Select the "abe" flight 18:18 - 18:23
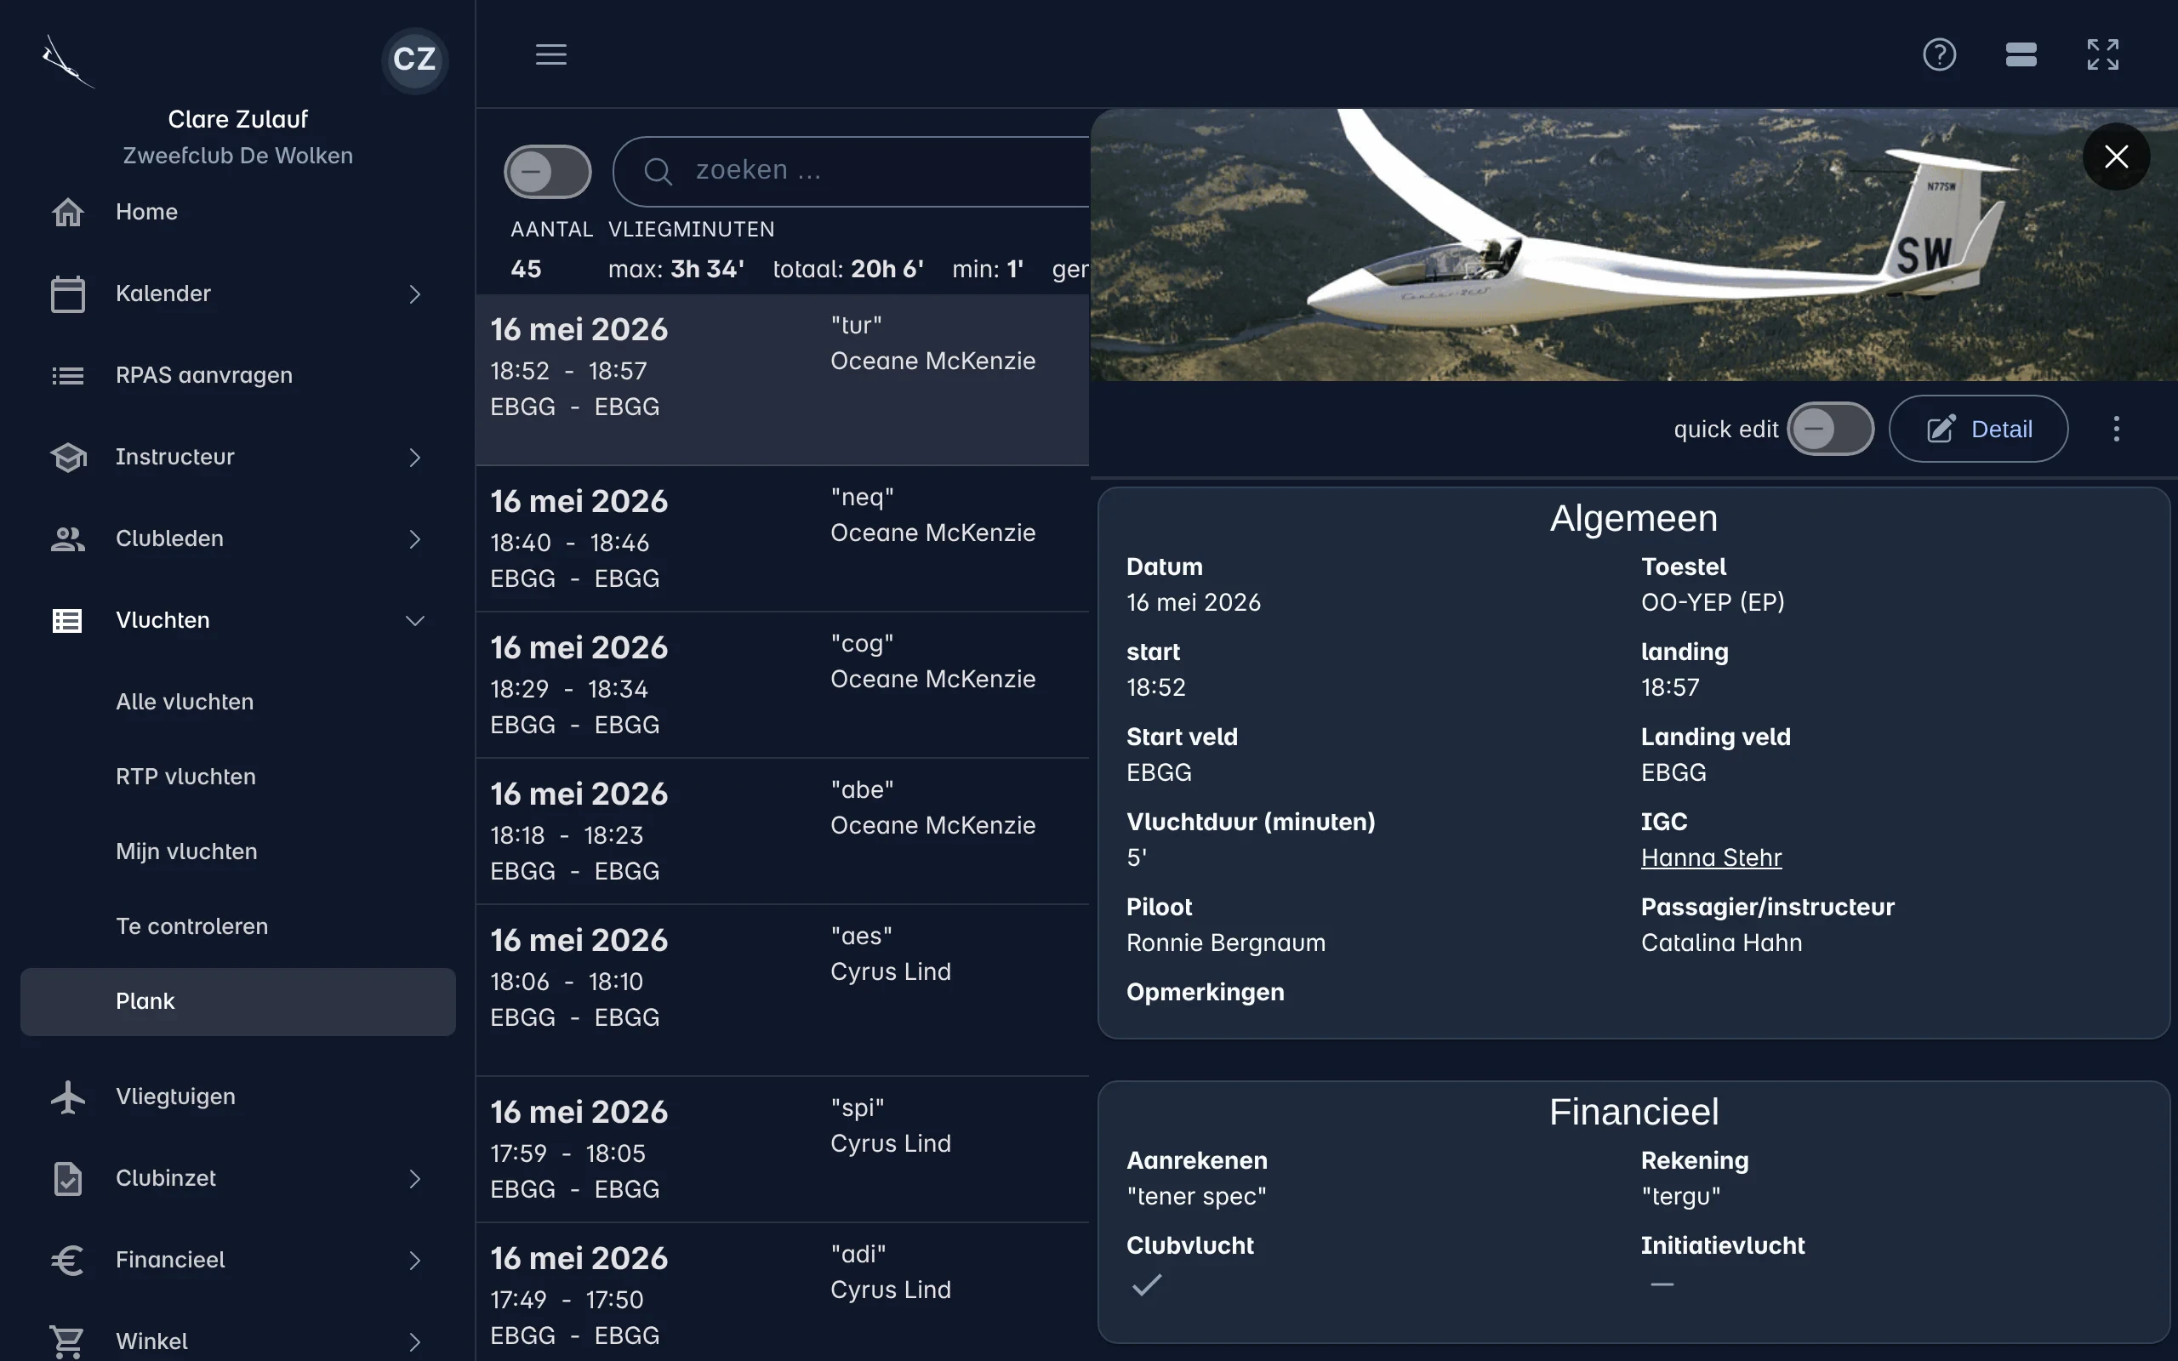2178x1361 pixels. (x=782, y=832)
